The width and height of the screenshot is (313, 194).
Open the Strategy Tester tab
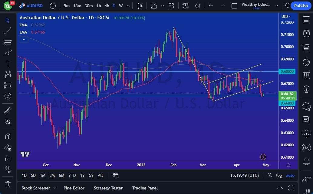(x=108, y=188)
